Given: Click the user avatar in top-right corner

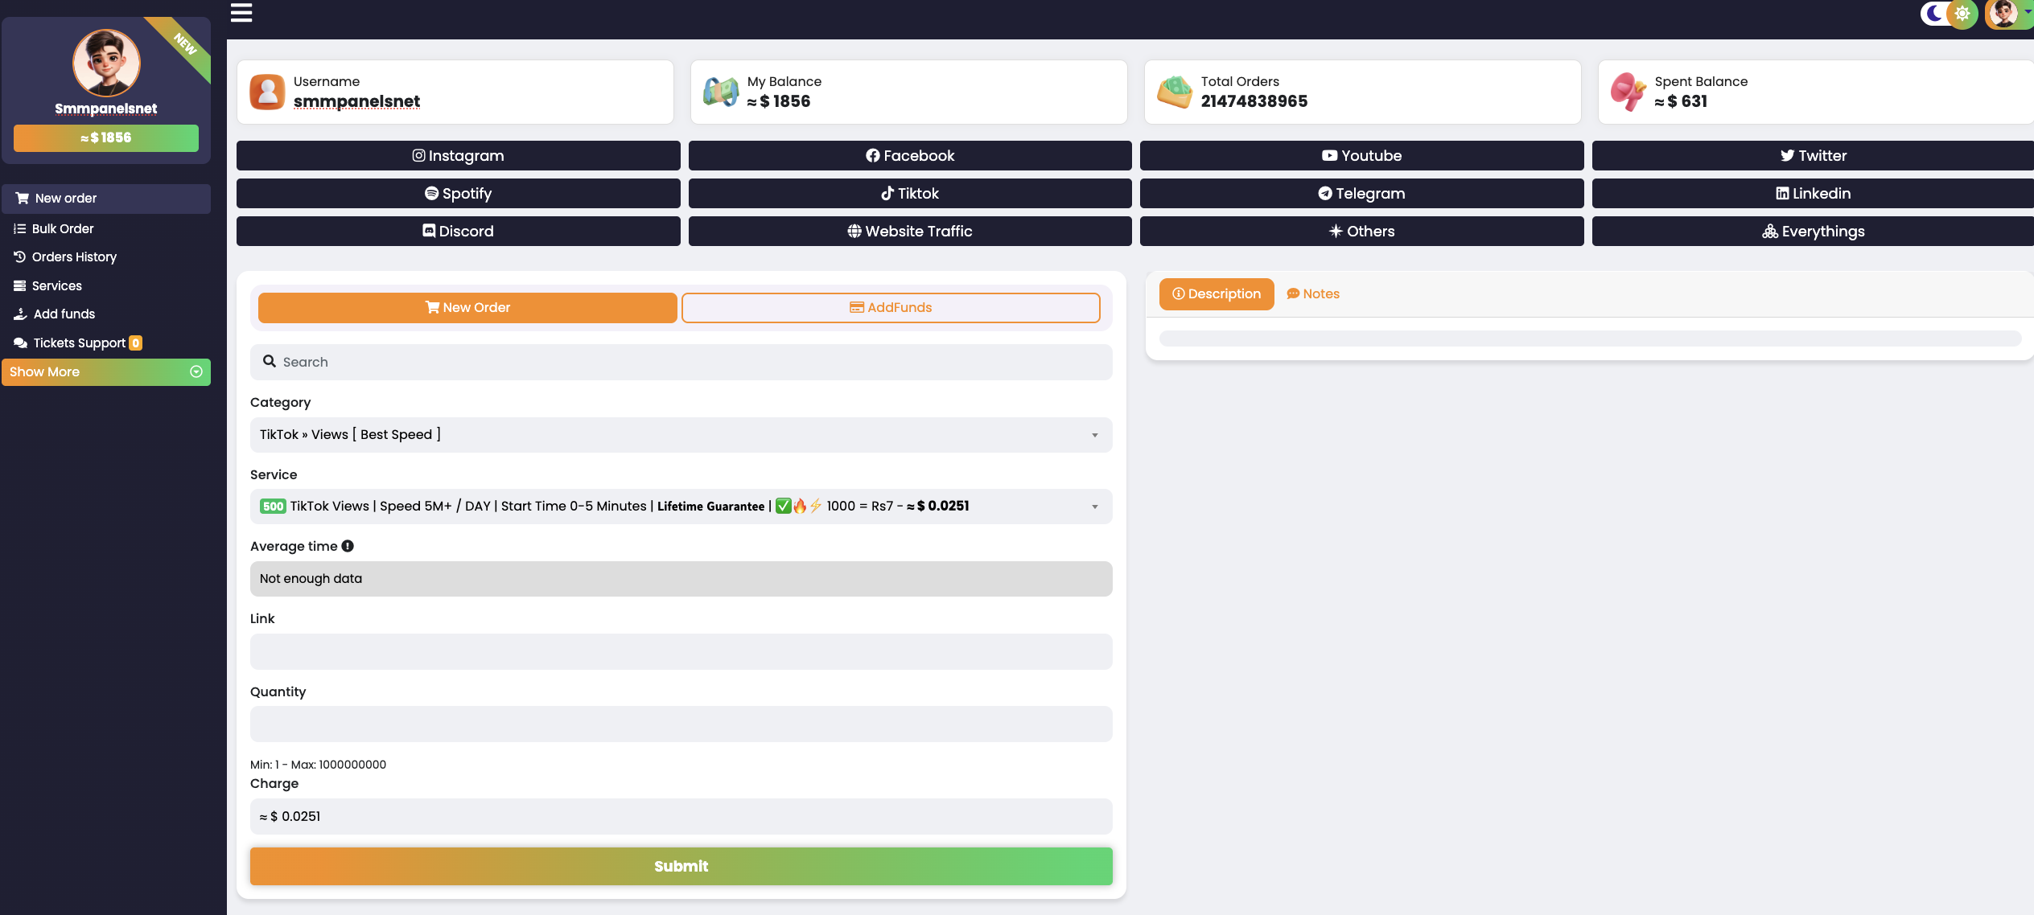Looking at the screenshot, I should tap(2003, 14).
